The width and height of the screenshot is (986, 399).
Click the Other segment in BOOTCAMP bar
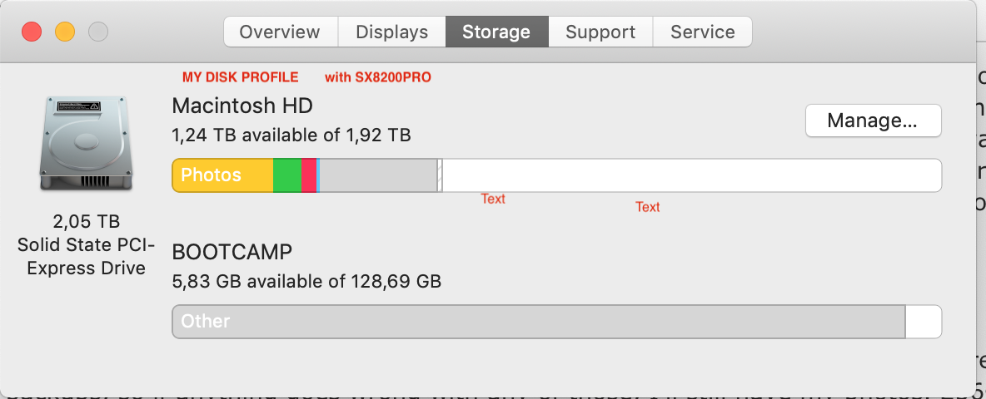coord(538,322)
